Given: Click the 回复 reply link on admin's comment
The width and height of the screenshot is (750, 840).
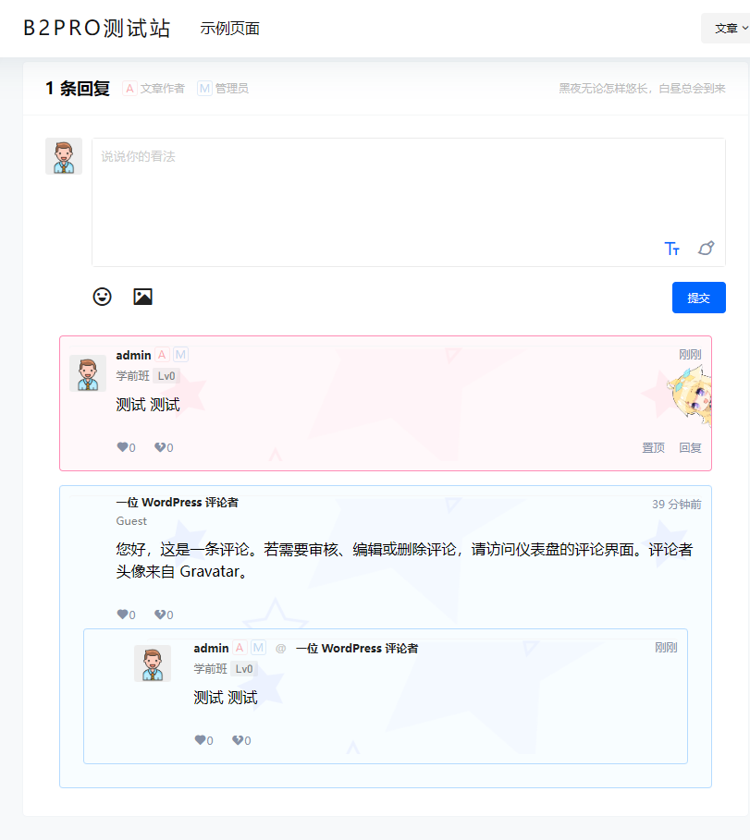Looking at the screenshot, I should coord(690,446).
